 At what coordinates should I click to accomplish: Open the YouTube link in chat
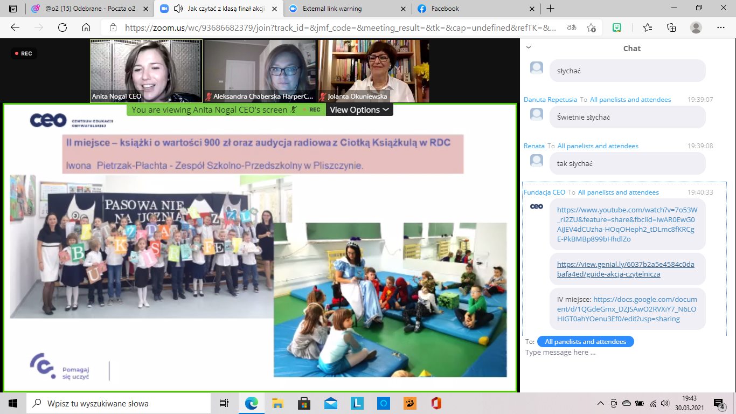click(627, 224)
